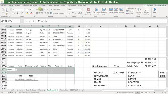168x94 pixels.
Task: Open the Archivo menu tab
Action: 4,5
